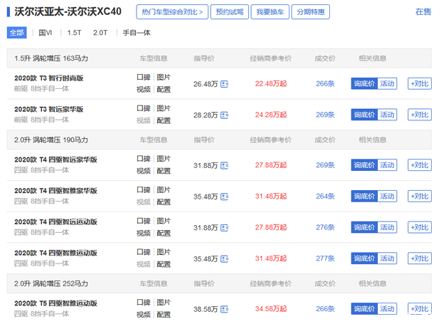
Task: Click the 1.5升 涡轮增压 163马力 header
Action: [51, 58]
